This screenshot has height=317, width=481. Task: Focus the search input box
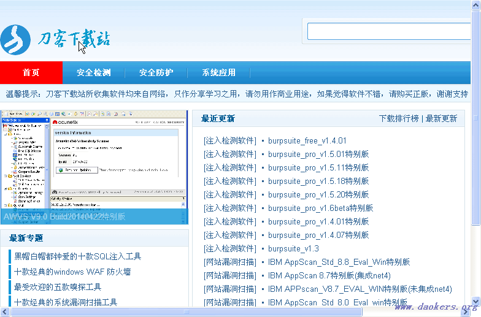389,31
